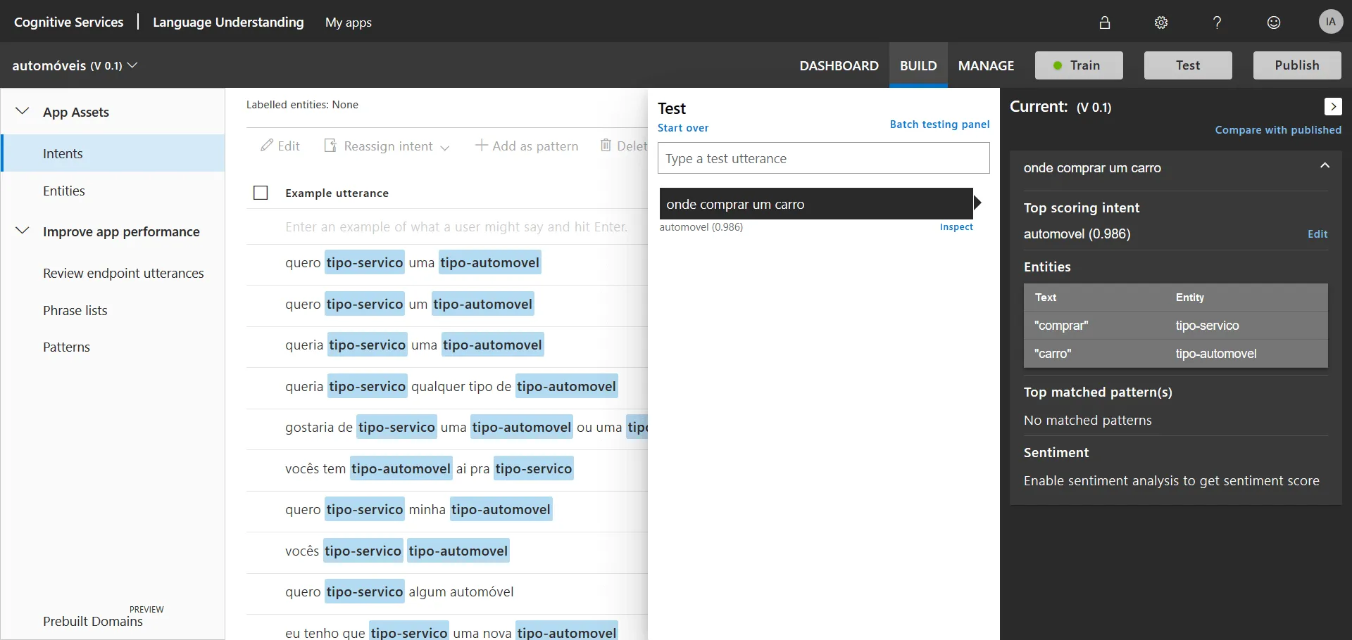The image size is (1352, 640).
Task: Collapse the 'onde comprar um carro' result section
Action: (x=1325, y=166)
